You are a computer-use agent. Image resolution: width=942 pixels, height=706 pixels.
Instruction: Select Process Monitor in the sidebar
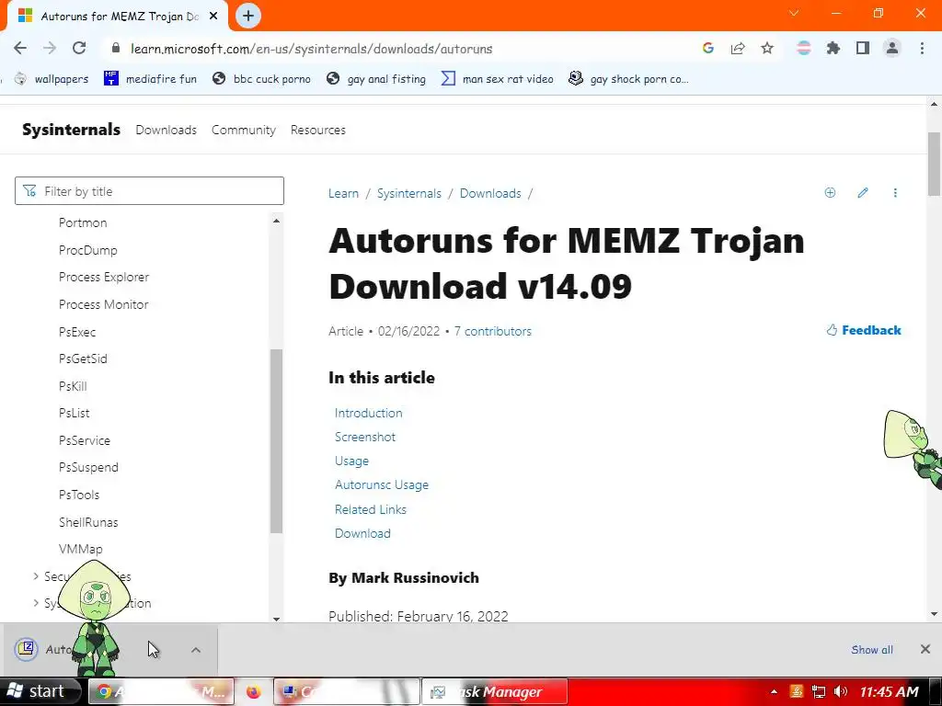pos(103,304)
